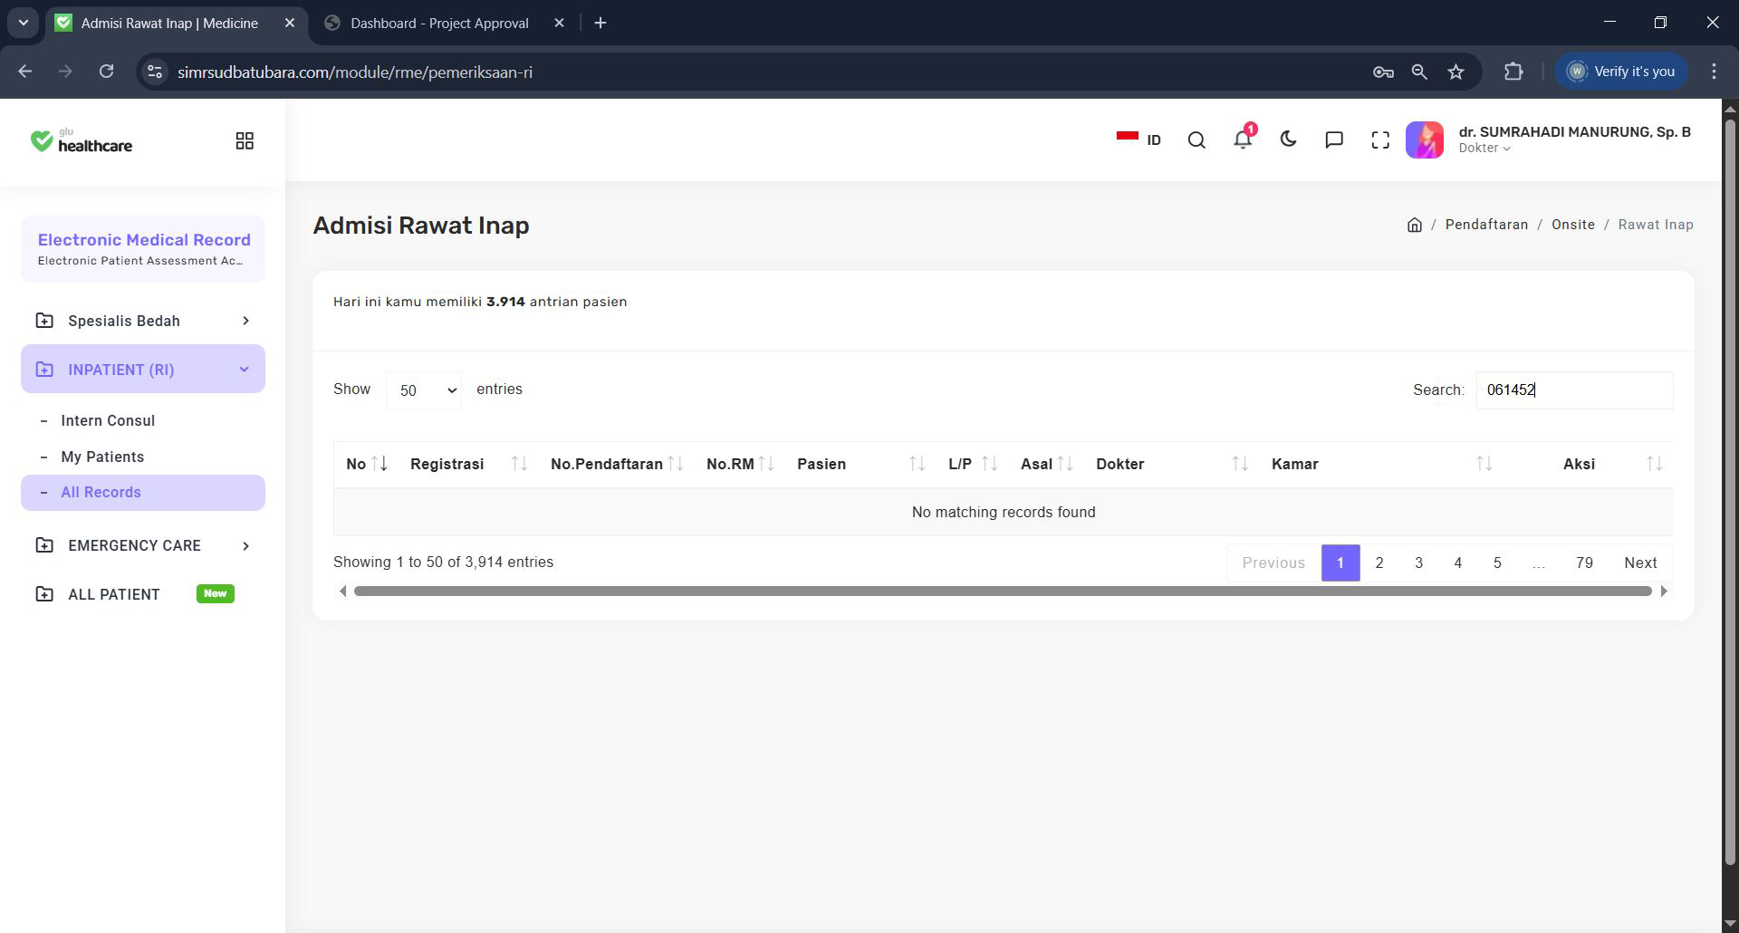The height and width of the screenshot is (933, 1739).
Task: Open the tab search dropdown arrow
Action: 24,23
